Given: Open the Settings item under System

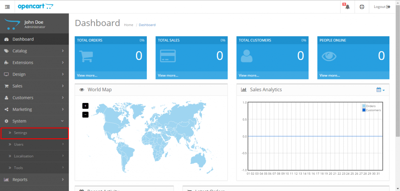Looking at the screenshot, I should (34, 133).
